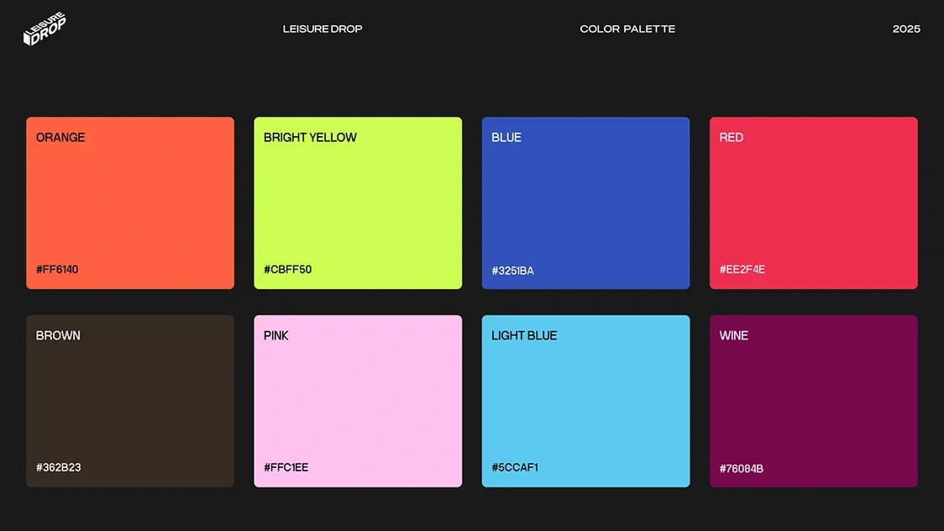Click the LEISURE DROP header text
This screenshot has width=944, height=531.
coord(323,29)
